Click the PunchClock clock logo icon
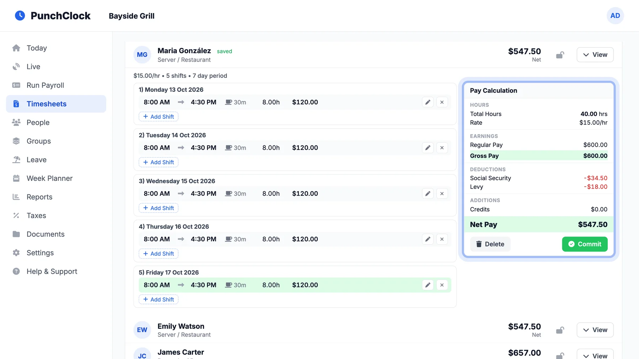Viewport: 639px width, 359px height. [x=20, y=16]
